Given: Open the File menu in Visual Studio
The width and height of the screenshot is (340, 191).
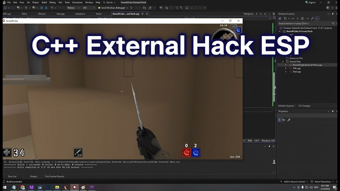Looking at the screenshot, I should (9, 2).
